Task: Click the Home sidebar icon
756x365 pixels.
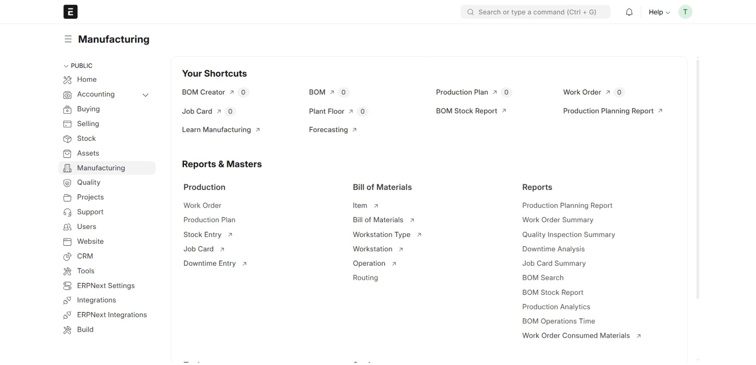Action: tap(67, 80)
